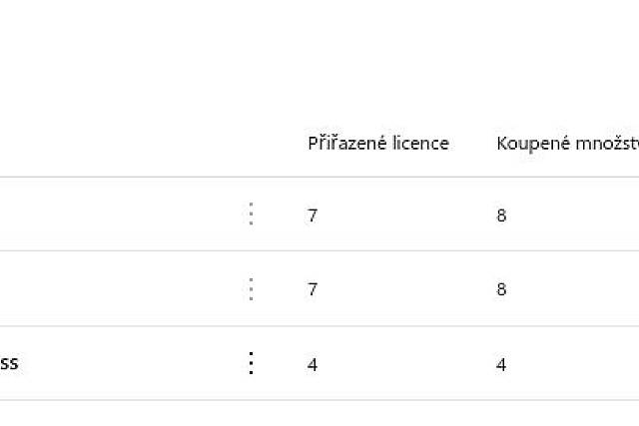Click gap between second row's 7 and 8
This screenshot has height=426, width=639.
pyautogui.click(x=404, y=289)
